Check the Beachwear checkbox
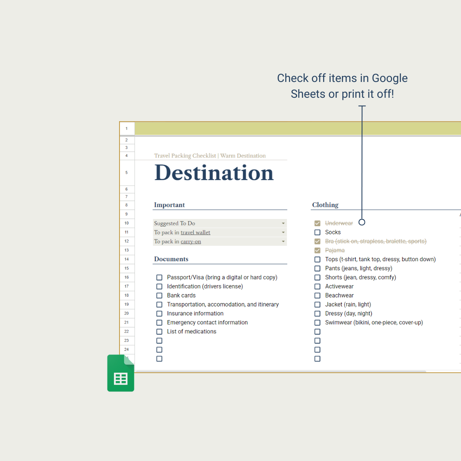 tap(317, 295)
